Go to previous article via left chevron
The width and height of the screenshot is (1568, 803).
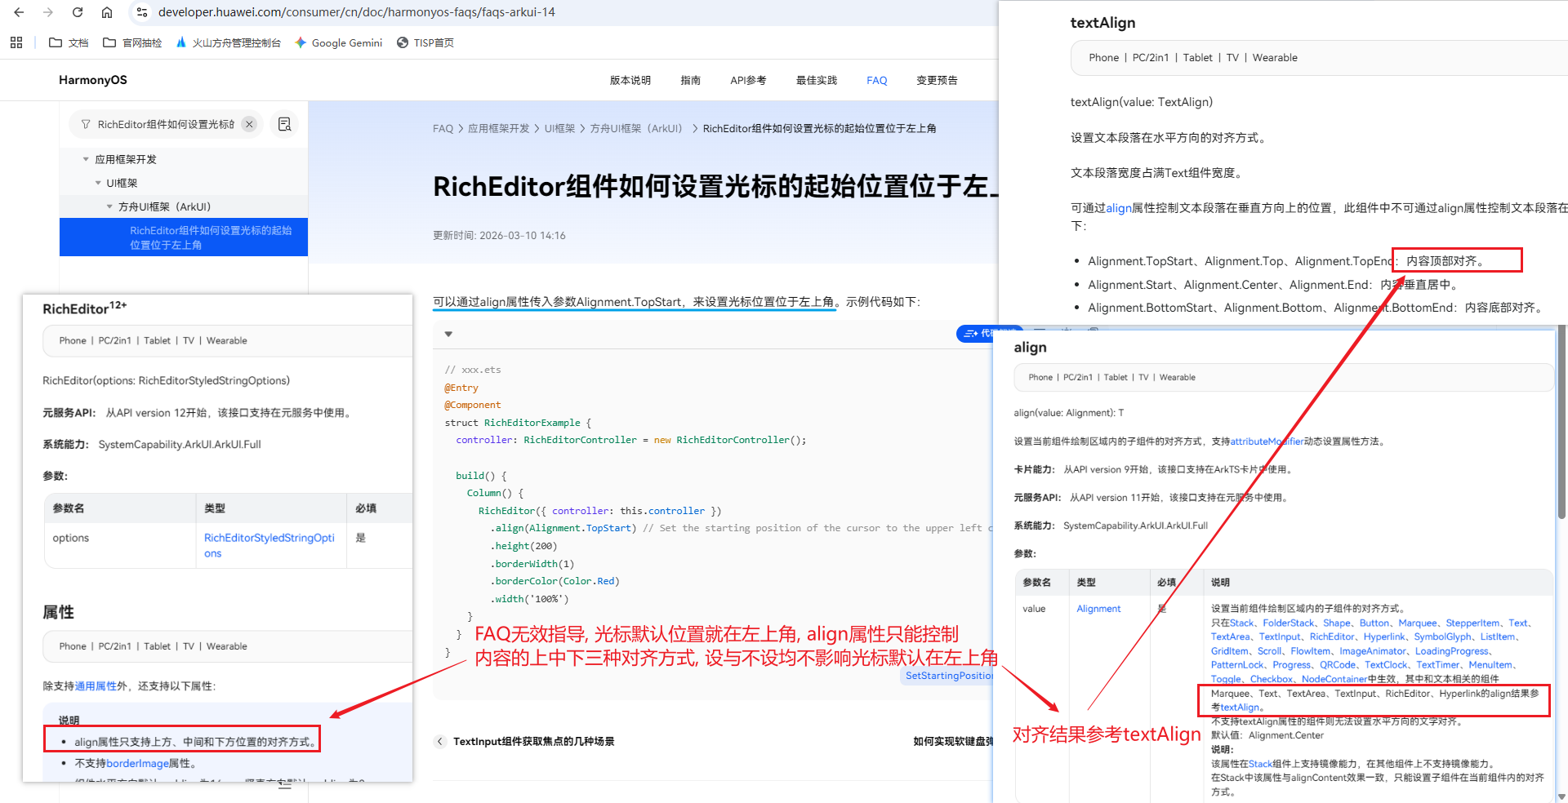point(439,741)
